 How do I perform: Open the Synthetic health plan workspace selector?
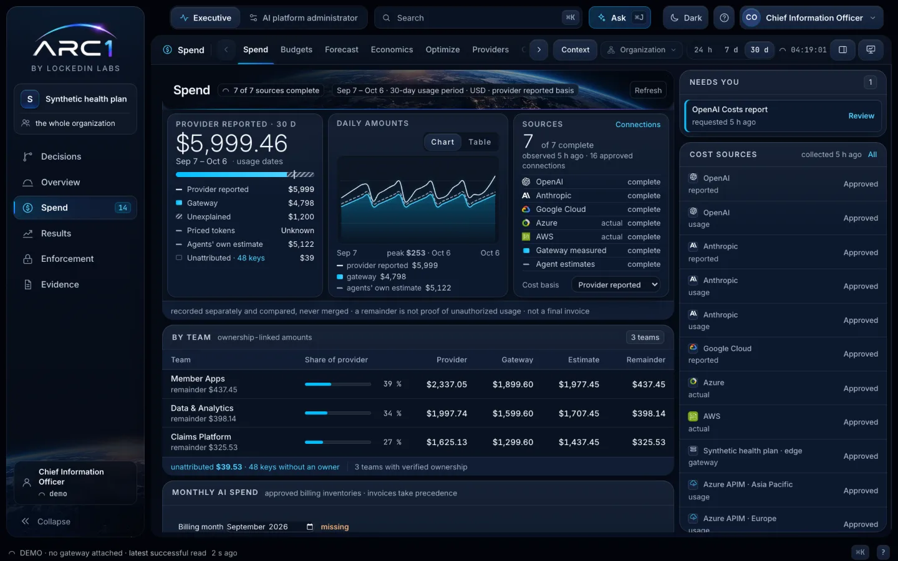(x=75, y=99)
